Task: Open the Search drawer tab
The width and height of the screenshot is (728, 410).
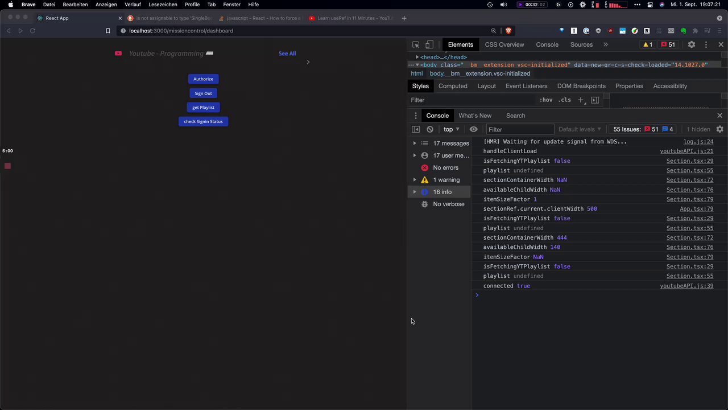Action: (516, 116)
